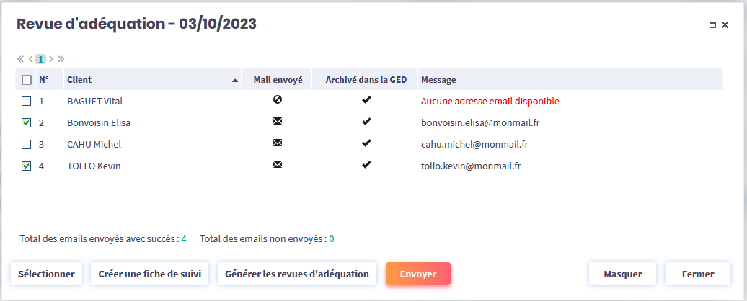Uncheck the Bonvoisin Elisa row checkbox
This screenshot has width=747, height=301.
27,123
